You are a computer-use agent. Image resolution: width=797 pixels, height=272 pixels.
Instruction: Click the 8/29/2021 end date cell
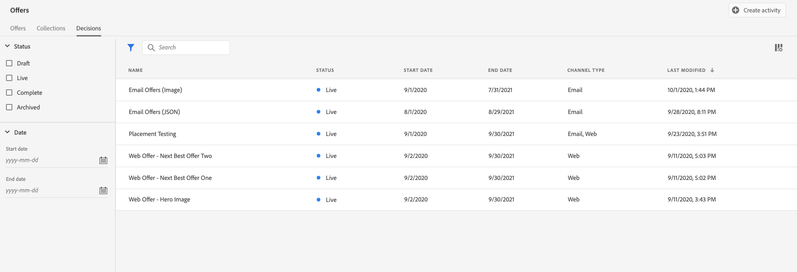(501, 112)
